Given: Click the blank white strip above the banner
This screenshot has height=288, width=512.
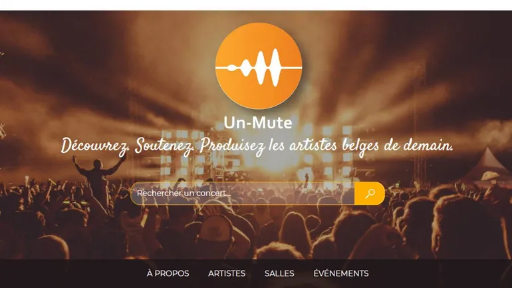Looking at the screenshot, I should 256,5.
